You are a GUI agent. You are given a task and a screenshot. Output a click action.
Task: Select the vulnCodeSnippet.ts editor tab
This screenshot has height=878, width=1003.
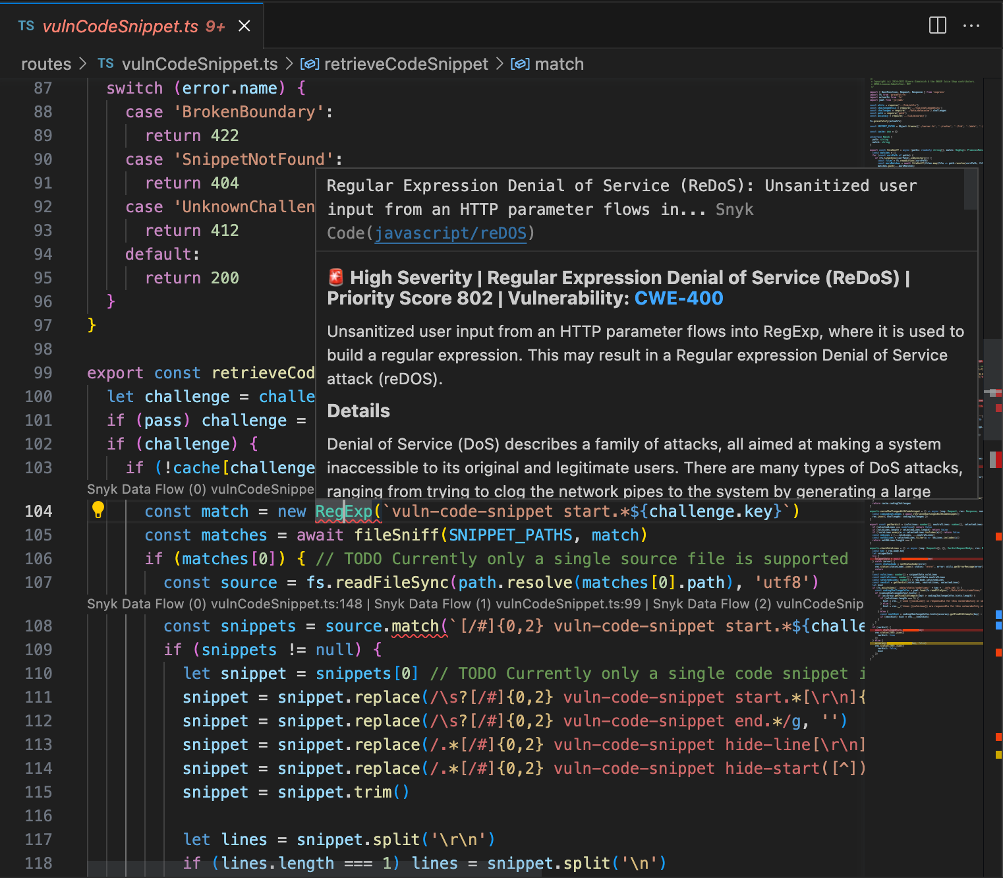pyautogui.click(x=122, y=26)
